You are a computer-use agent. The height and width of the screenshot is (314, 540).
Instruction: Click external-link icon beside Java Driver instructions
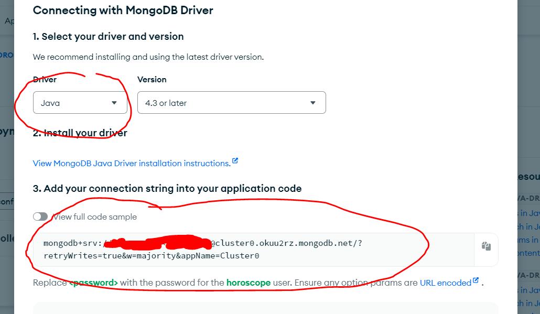click(x=235, y=160)
